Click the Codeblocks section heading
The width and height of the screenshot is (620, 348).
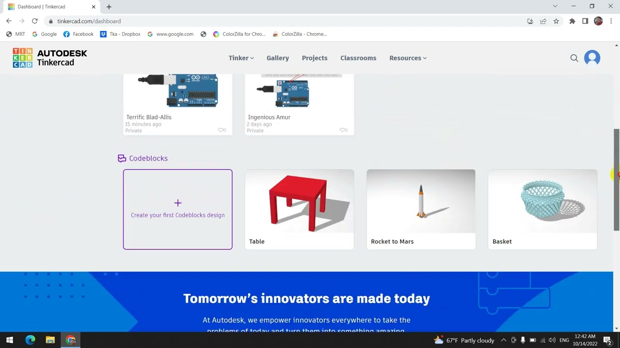pos(148,158)
